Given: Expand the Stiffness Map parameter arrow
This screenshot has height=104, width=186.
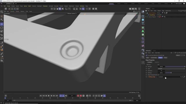Looking at the screenshot, I should pos(148,77).
